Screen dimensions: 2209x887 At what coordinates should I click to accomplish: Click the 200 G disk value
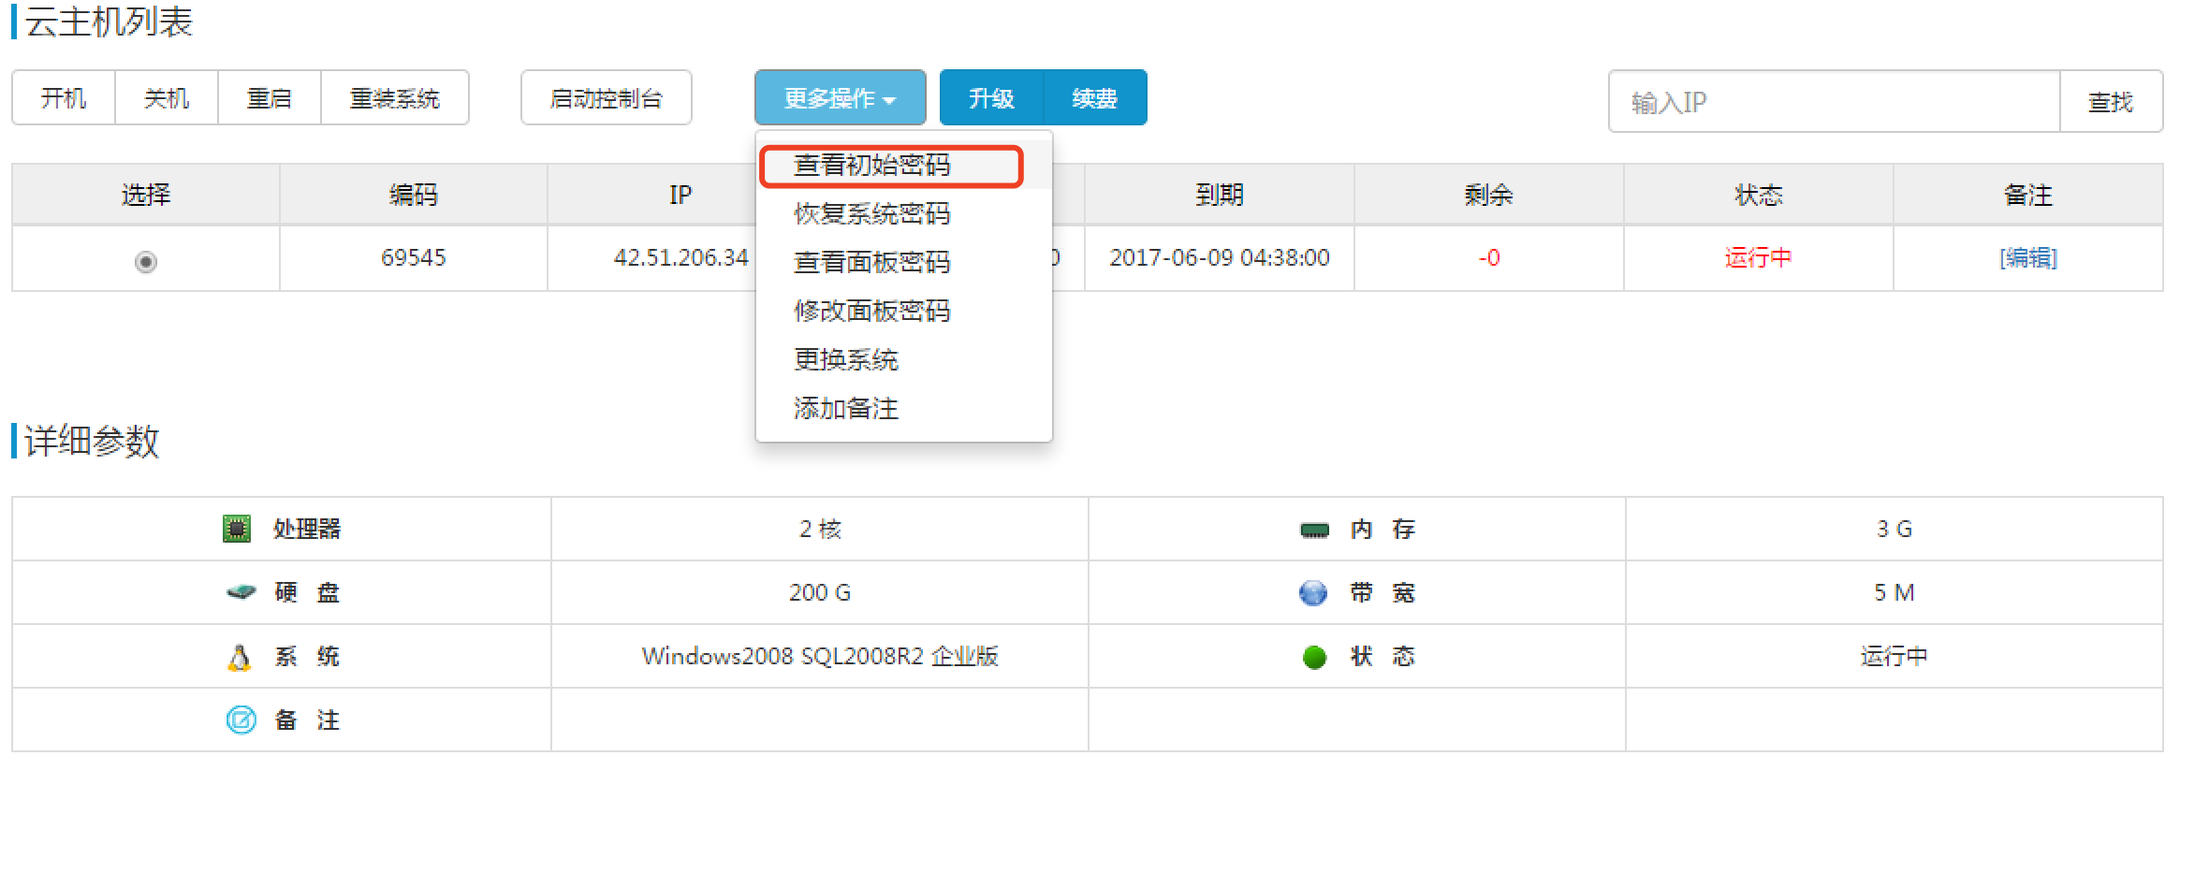[820, 592]
